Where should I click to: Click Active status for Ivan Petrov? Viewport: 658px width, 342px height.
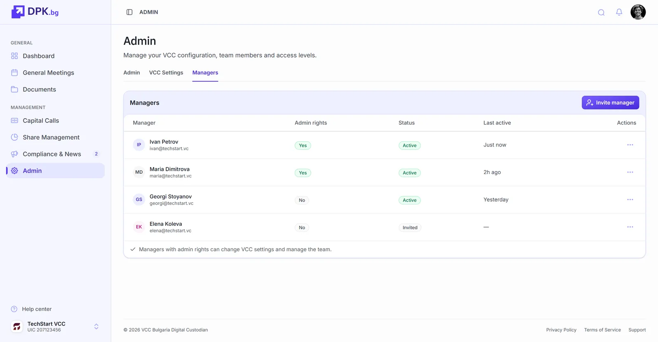[x=410, y=145]
